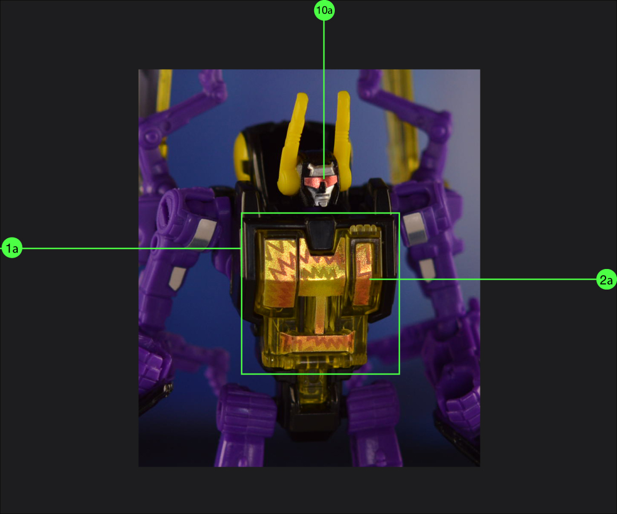Select the 10a annotation marker

(x=324, y=10)
